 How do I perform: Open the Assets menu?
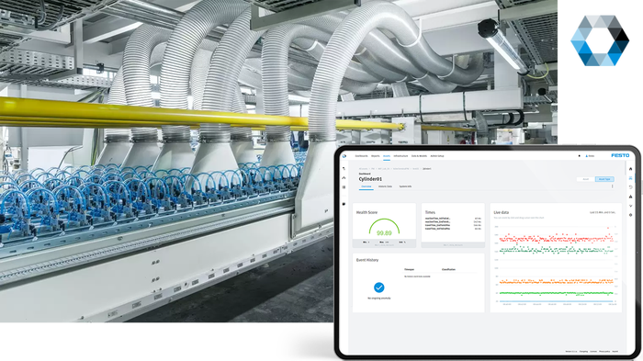(387, 156)
